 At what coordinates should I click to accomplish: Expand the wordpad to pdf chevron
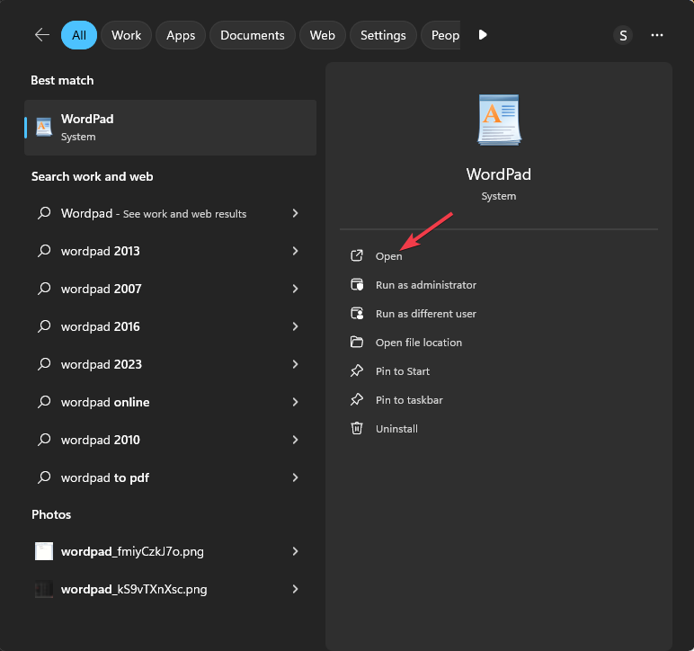(x=295, y=477)
